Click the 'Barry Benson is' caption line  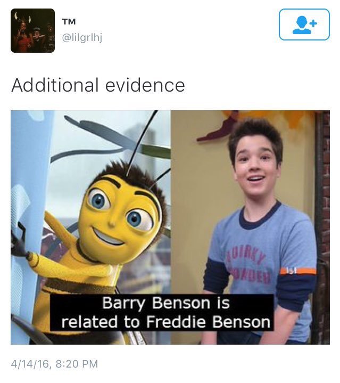coord(166,303)
